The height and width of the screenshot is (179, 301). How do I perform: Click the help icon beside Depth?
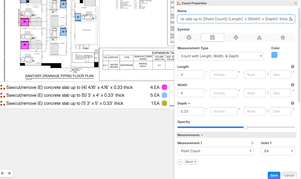coord(292,103)
